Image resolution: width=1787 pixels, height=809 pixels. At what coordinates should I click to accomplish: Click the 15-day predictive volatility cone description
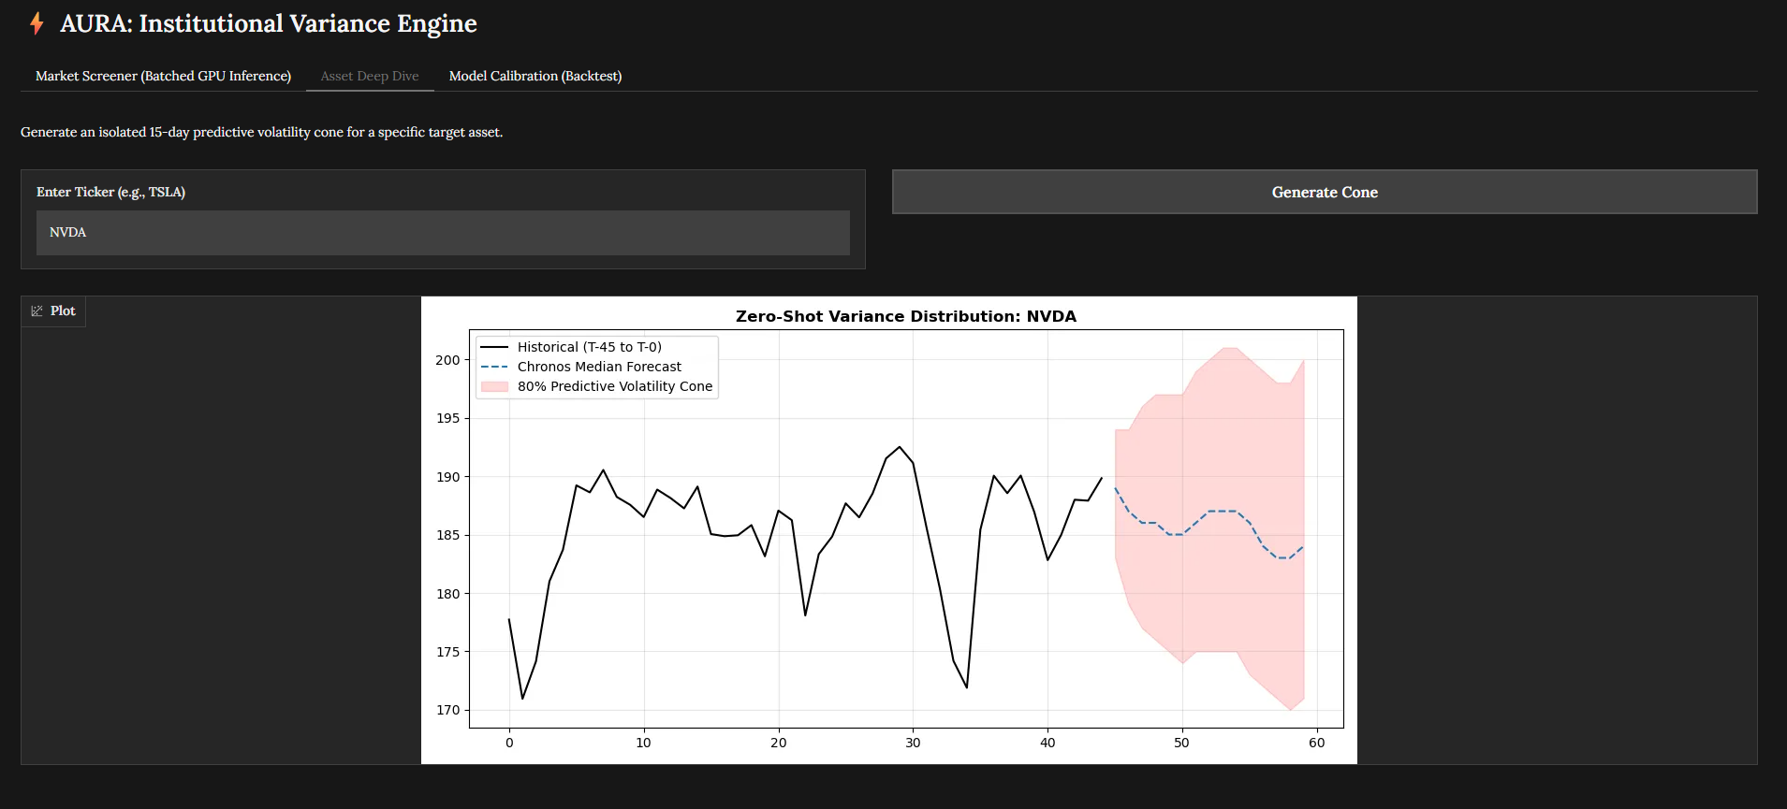262,132
